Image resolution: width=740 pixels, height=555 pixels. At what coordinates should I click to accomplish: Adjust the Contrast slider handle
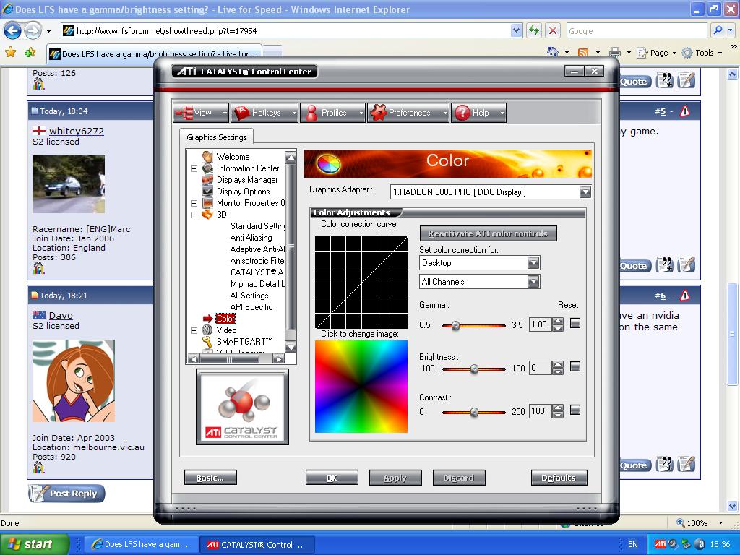[474, 413]
